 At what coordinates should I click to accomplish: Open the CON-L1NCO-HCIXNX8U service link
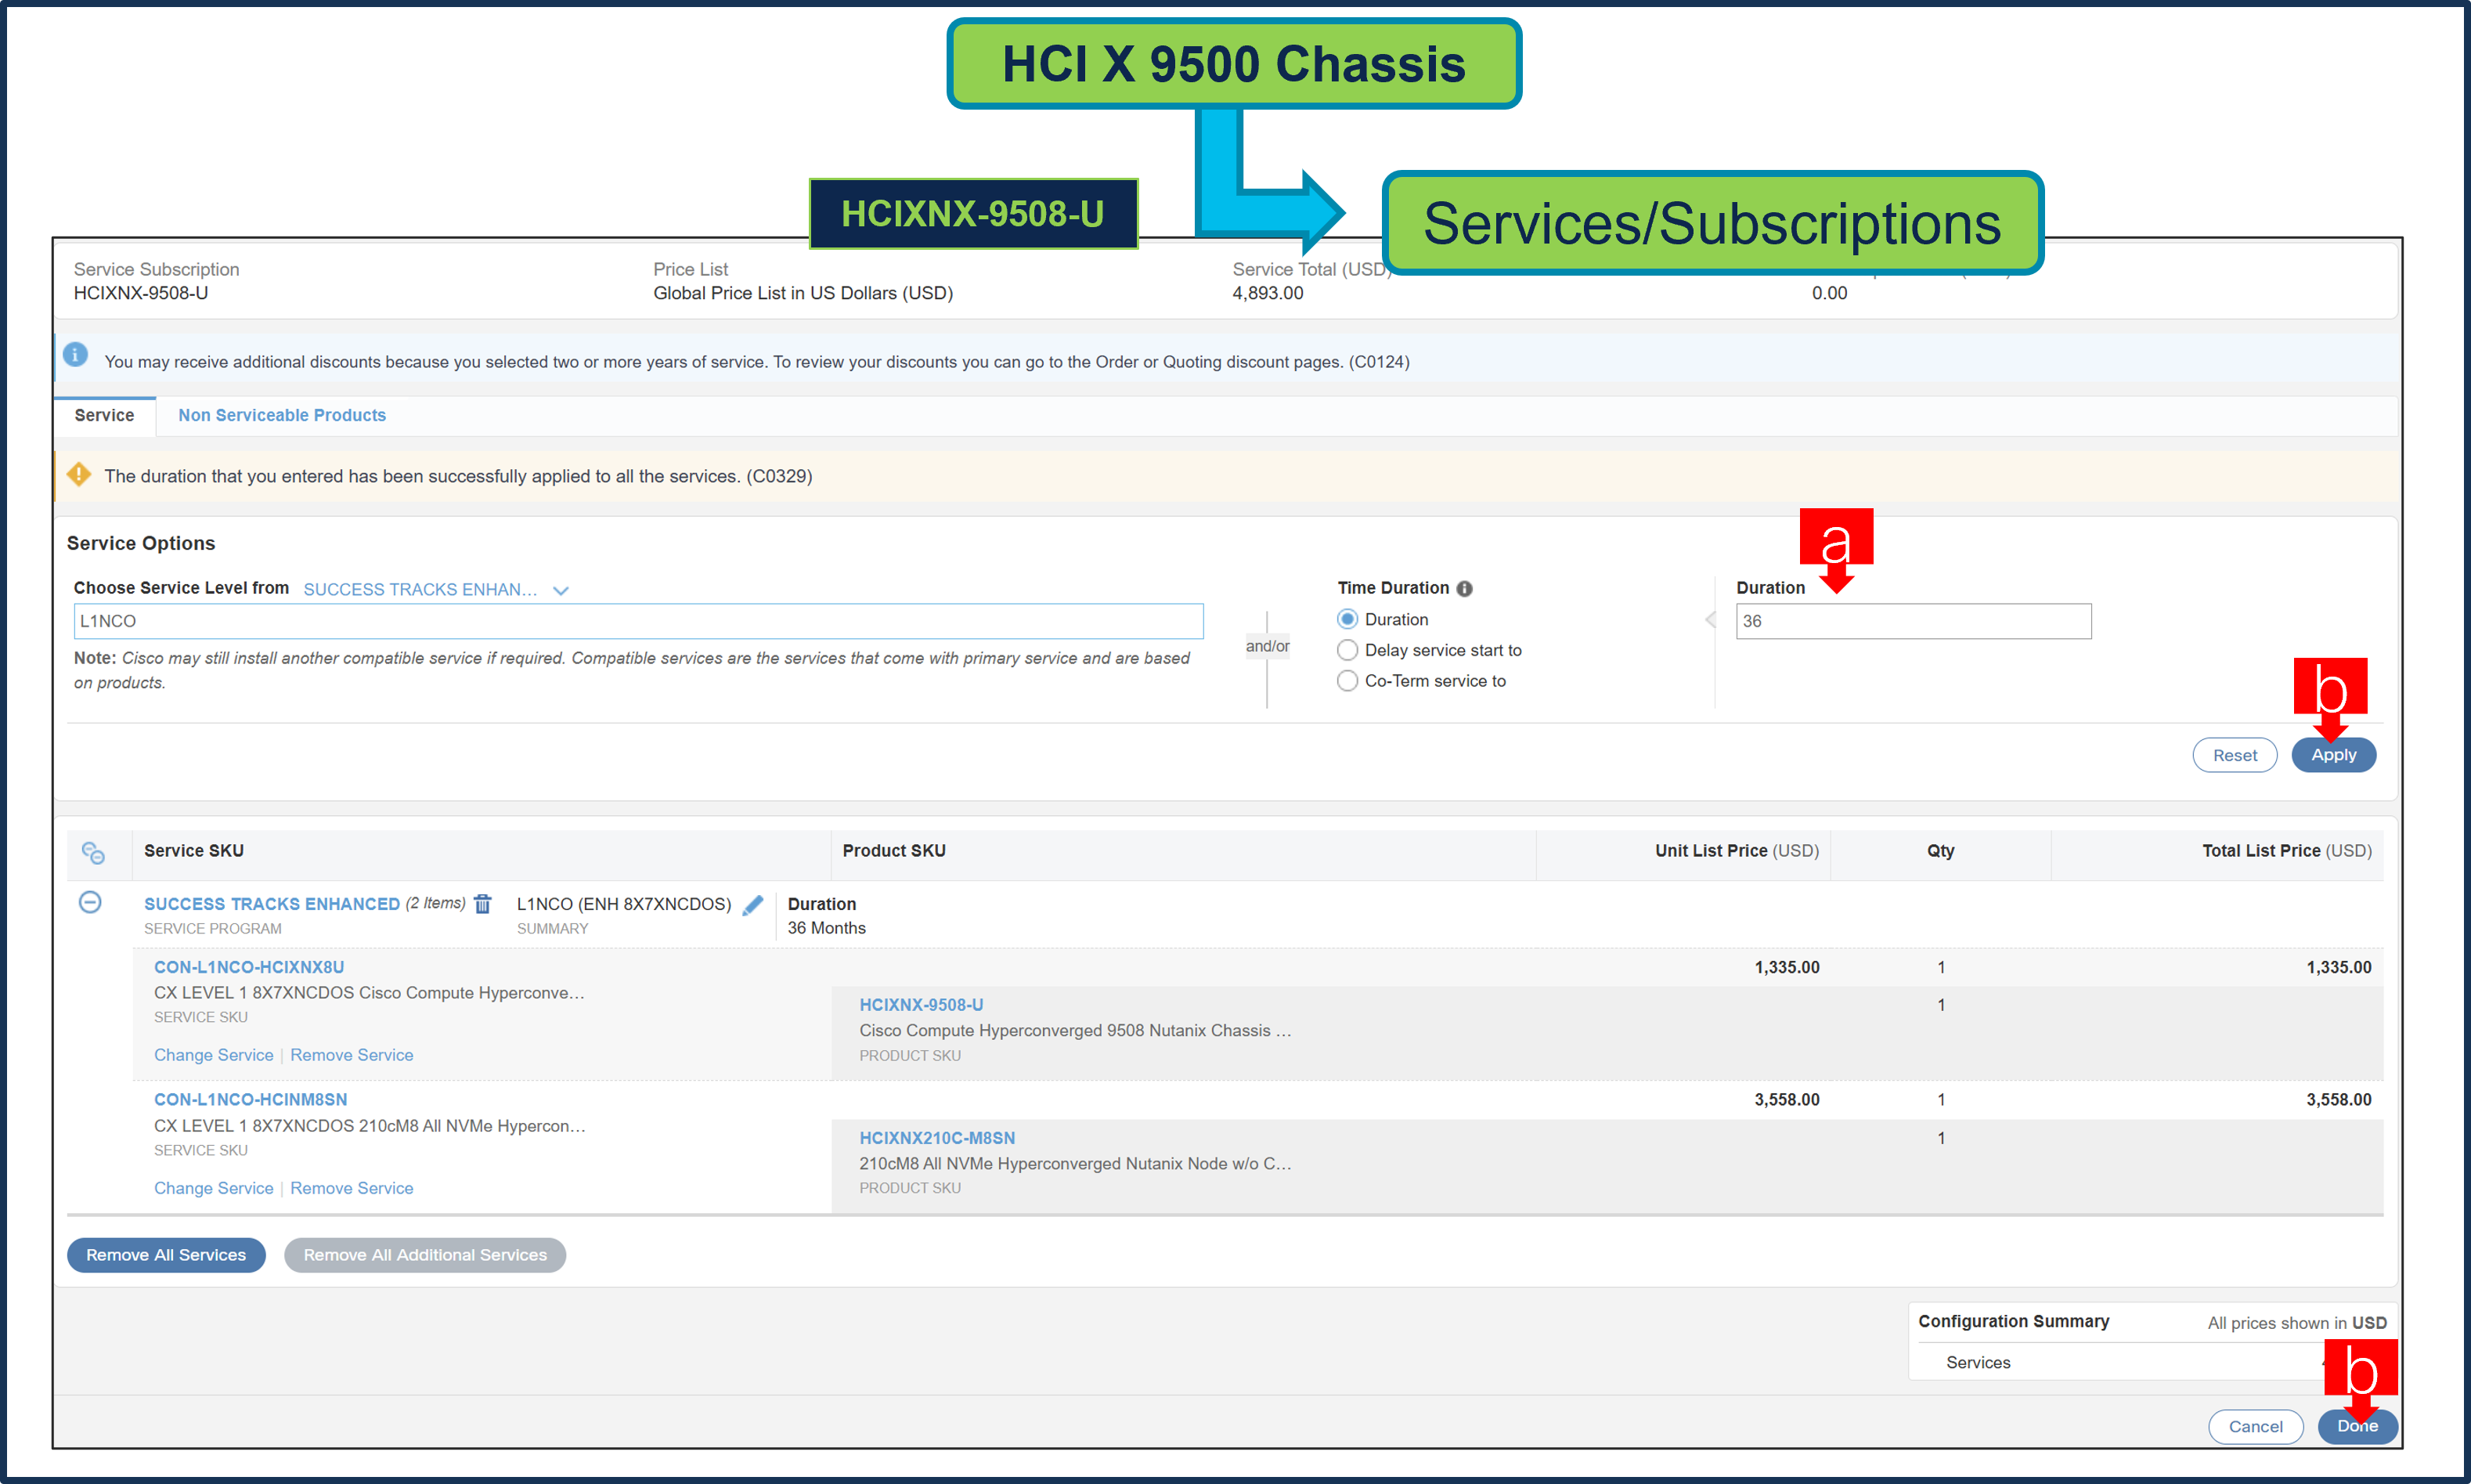249,966
